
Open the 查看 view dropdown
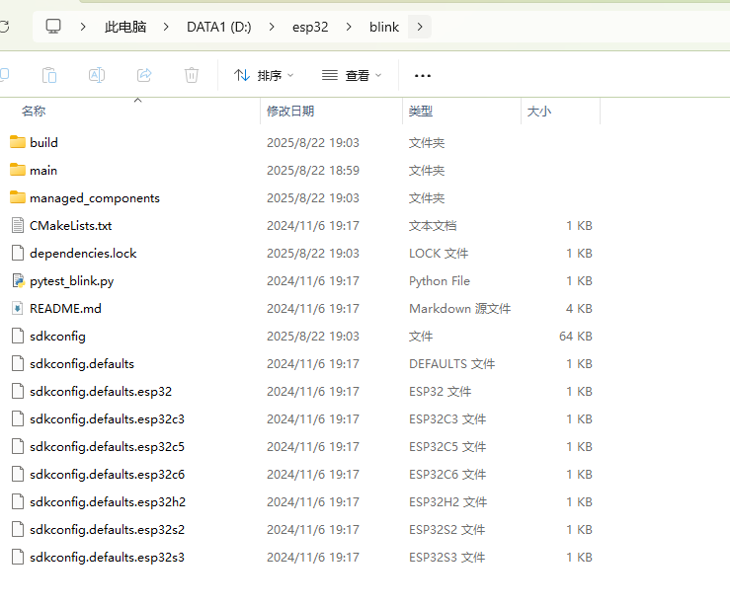(x=352, y=75)
